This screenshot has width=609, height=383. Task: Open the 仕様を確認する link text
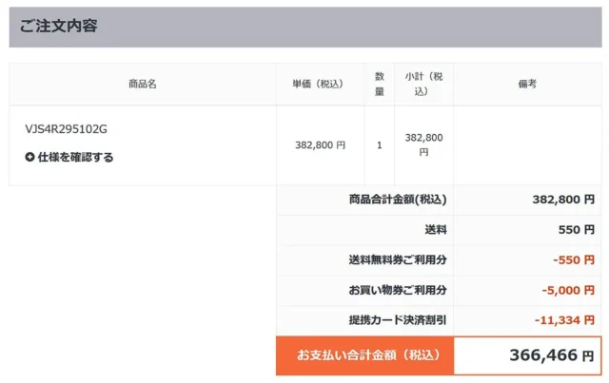coord(75,158)
